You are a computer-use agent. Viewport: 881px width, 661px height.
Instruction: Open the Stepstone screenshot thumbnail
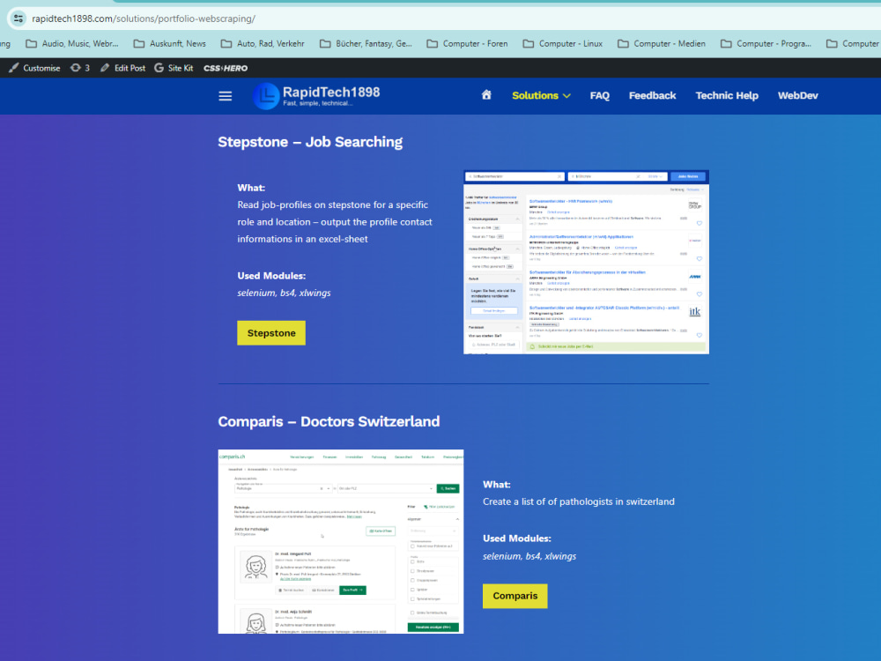(x=586, y=262)
